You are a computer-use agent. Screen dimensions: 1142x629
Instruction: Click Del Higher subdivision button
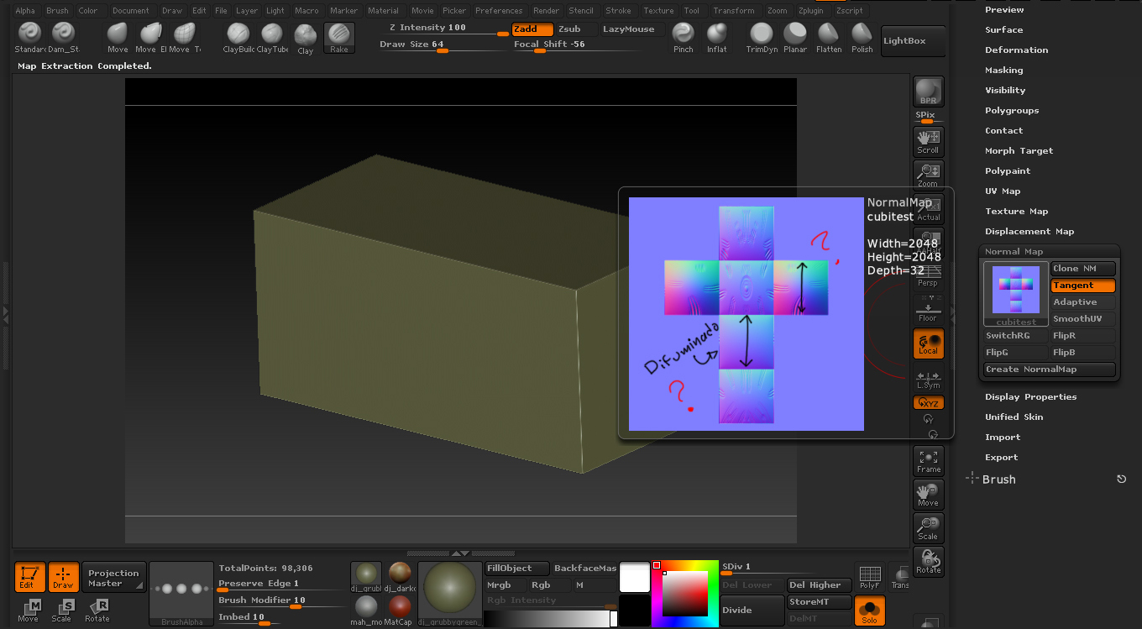tap(819, 585)
